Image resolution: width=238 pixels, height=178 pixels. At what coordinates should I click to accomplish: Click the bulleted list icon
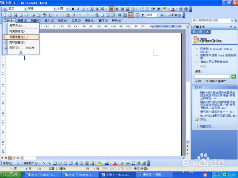(148, 9)
